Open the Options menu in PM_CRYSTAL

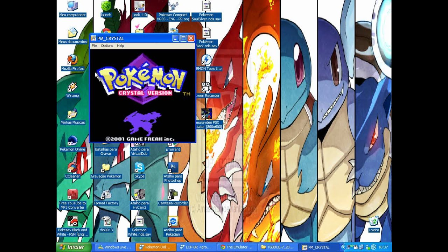[107, 45]
